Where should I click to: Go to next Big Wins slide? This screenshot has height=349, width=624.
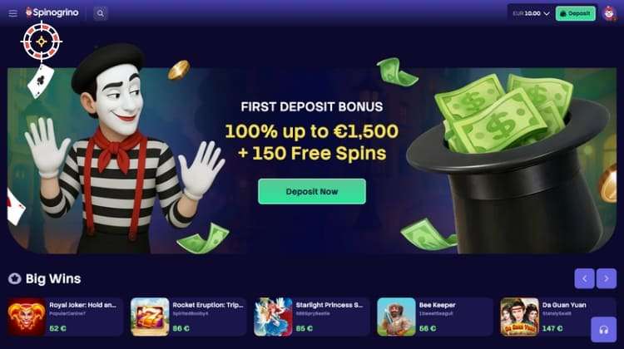click(x=606, y=278)
